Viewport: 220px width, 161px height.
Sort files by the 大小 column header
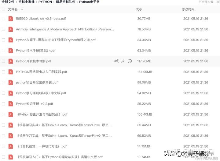139,9
